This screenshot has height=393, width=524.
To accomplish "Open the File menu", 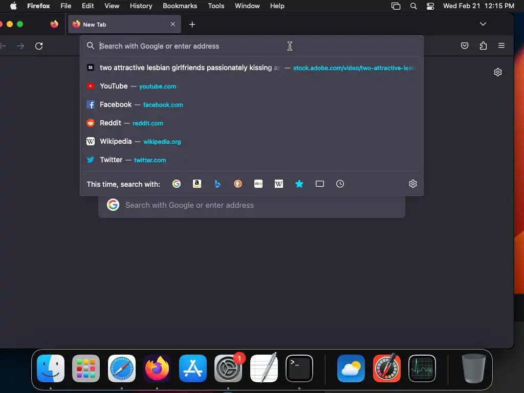I will tap(66, 6).
